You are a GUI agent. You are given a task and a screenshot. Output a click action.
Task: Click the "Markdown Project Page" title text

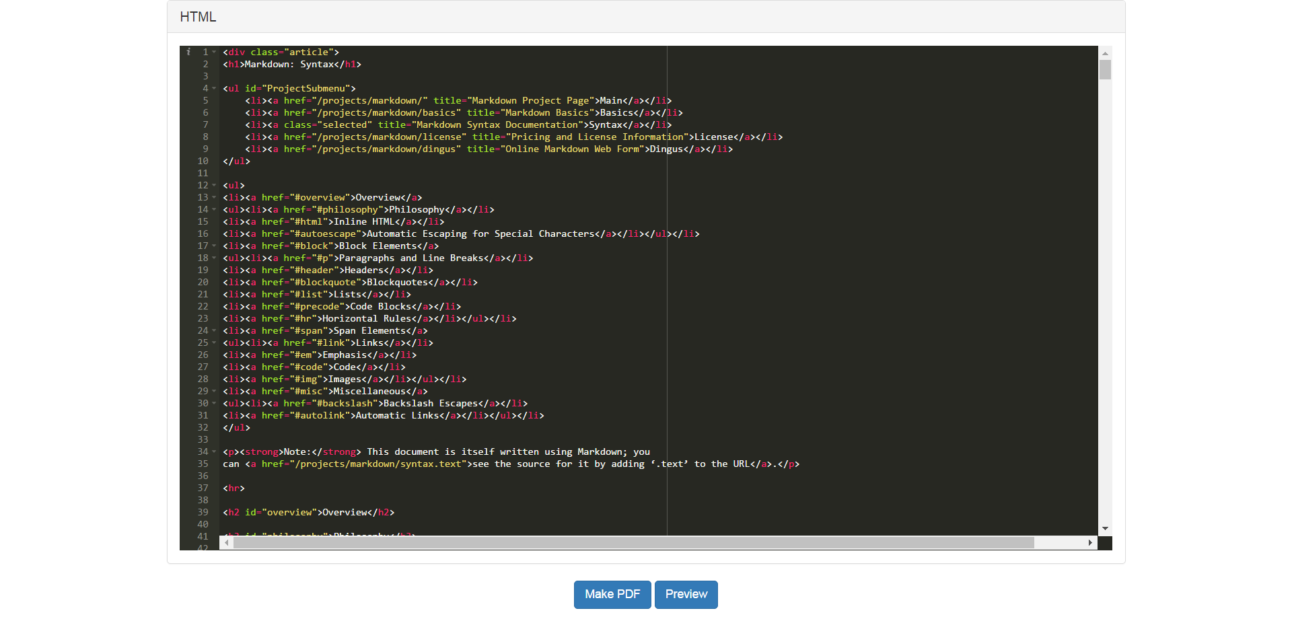coord(530,100)
